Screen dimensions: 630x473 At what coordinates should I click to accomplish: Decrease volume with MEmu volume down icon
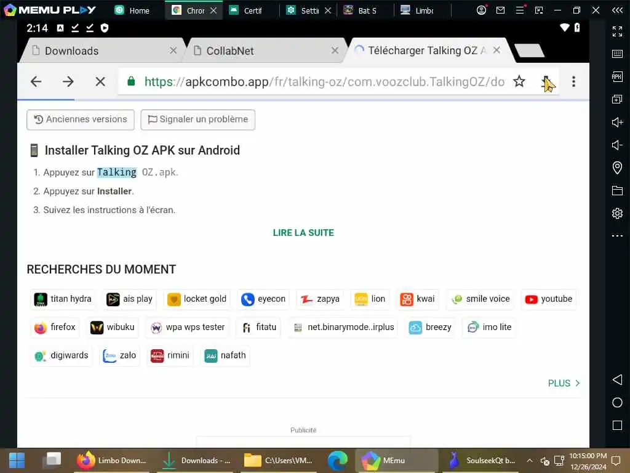pos(617,145)
